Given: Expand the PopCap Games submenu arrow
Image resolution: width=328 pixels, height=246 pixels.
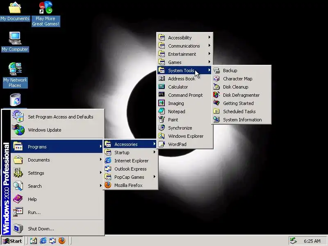Looking at the screenshot, I should (x=155, y=177).
